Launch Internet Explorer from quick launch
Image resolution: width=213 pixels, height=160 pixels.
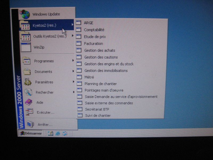pyautogui.click(x=58, y=134)
